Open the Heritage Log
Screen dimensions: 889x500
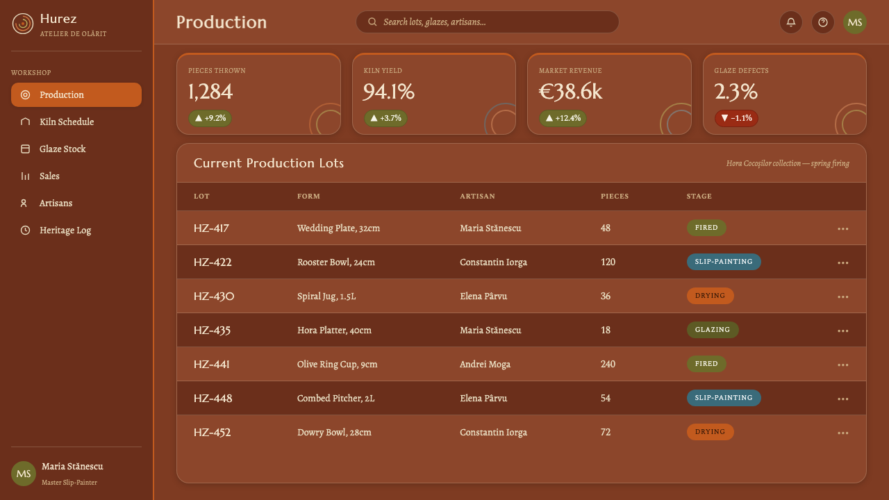(76, 231)
